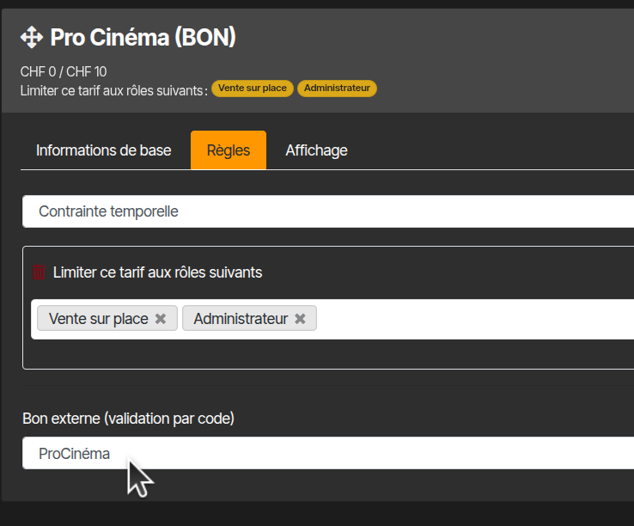
Task: Select the Vente sur place chip in role field
Action: coord(107,318)
